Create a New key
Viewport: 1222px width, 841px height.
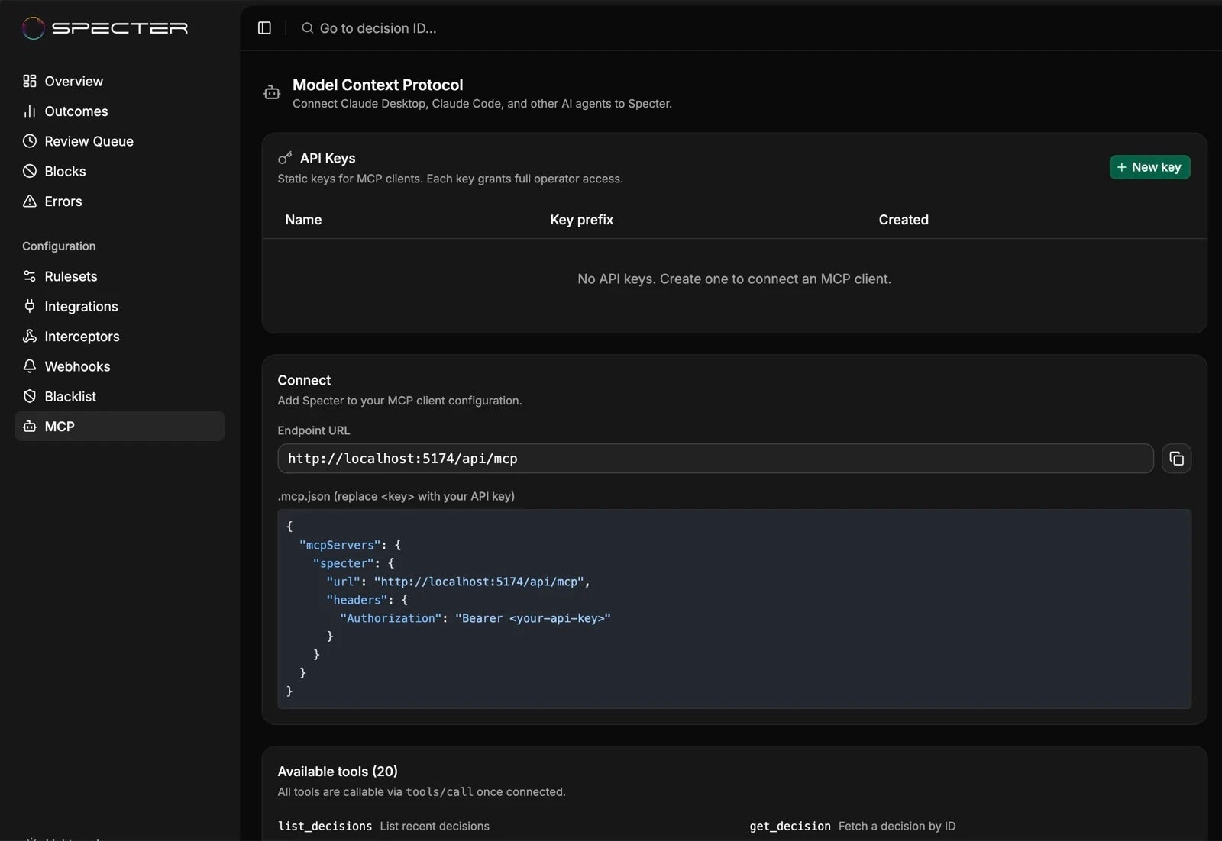(1149, 167)
